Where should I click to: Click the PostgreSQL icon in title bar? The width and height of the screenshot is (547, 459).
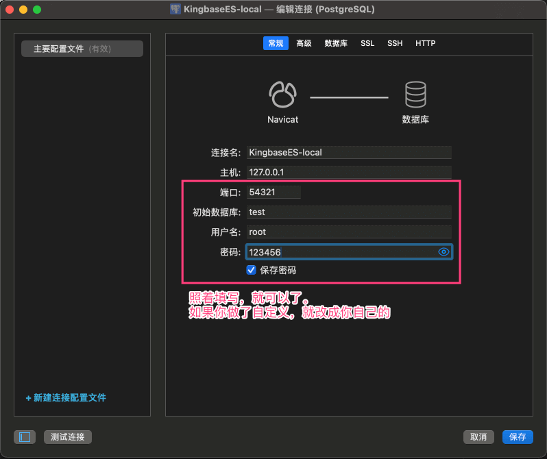pyautogui.click(x=175, y=10)
